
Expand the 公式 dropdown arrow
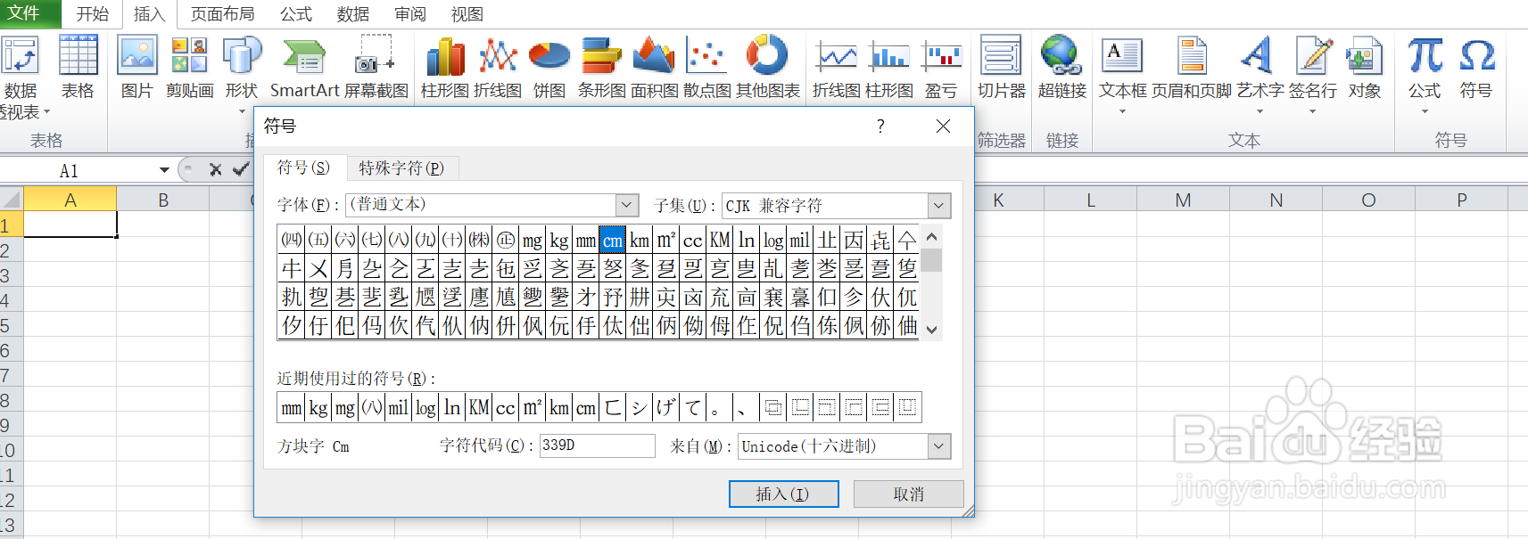pos(1425,112)
